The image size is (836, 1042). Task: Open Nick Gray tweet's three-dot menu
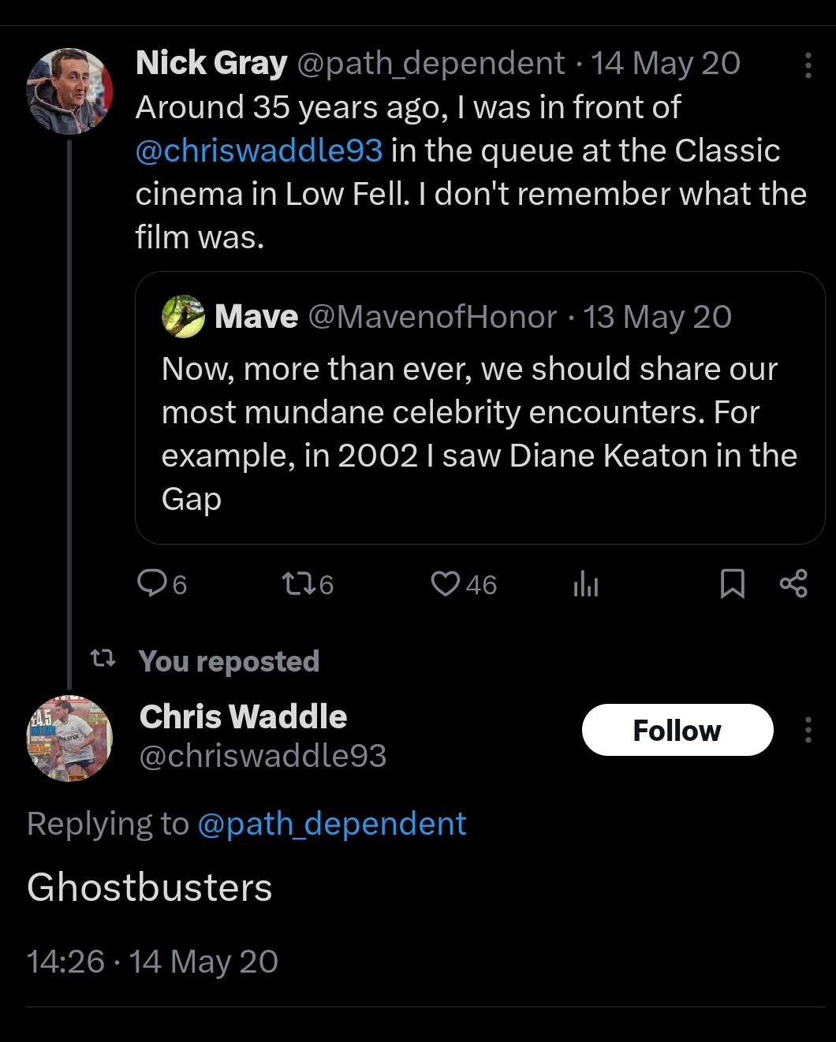(808, 65)
